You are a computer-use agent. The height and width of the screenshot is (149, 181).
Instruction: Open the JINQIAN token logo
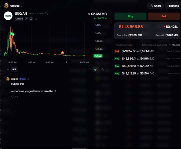[x=8, y=16]
